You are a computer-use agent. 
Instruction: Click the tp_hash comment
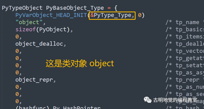185,107
